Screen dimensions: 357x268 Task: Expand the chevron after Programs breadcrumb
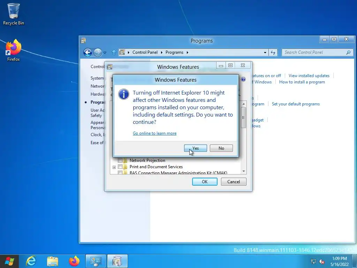tap(187, 52)
